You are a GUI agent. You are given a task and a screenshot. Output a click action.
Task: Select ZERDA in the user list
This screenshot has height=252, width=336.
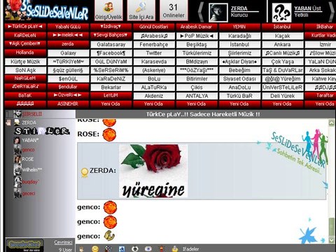point(29,122)
